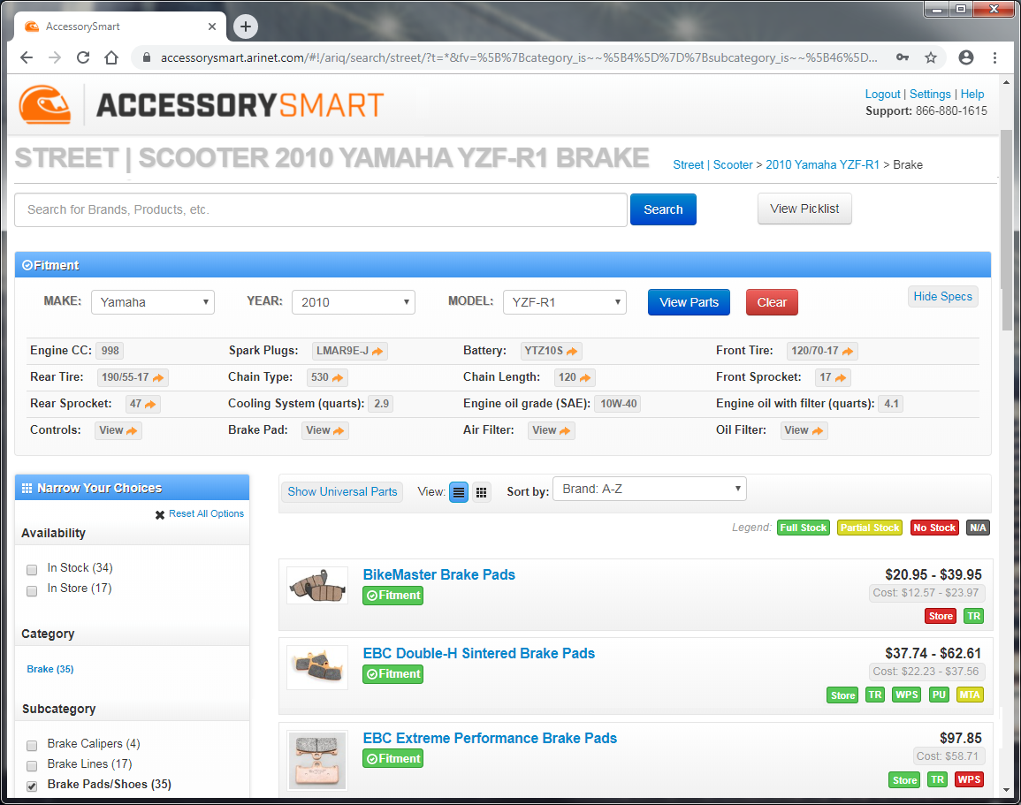Open Front Tire 120/70-17 spec link
Screen dimensions: 1021x805
tap(822, 351)
